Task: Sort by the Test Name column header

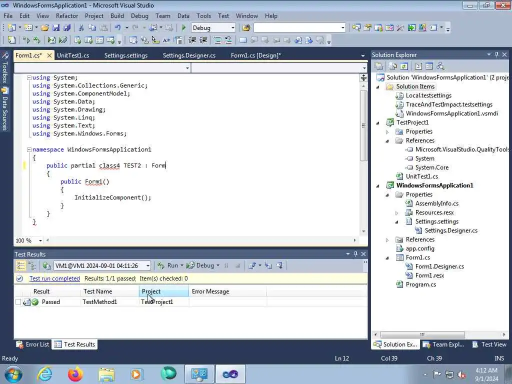Action: (109, 291)
